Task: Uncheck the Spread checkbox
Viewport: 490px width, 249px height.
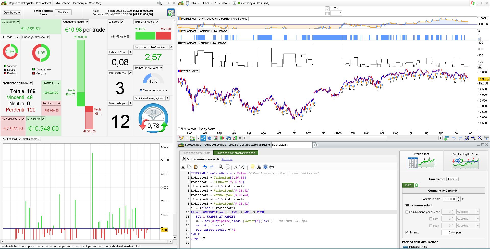Action: point(407,232)
